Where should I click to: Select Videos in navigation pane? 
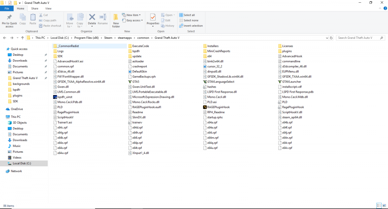pyautogui.click(x=17, y=157)
